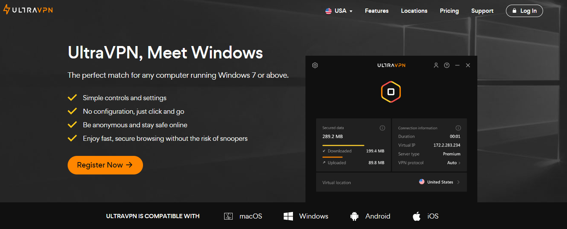The width and height of the screenshot is (567, 229).
Task: Click the Windows logo icon
Action: coord(288,216)
